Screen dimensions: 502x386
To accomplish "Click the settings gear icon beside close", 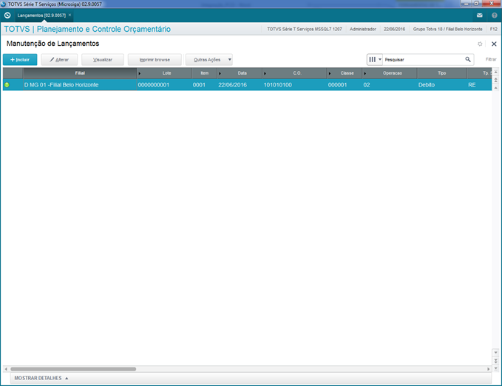I will click(480, 44).
